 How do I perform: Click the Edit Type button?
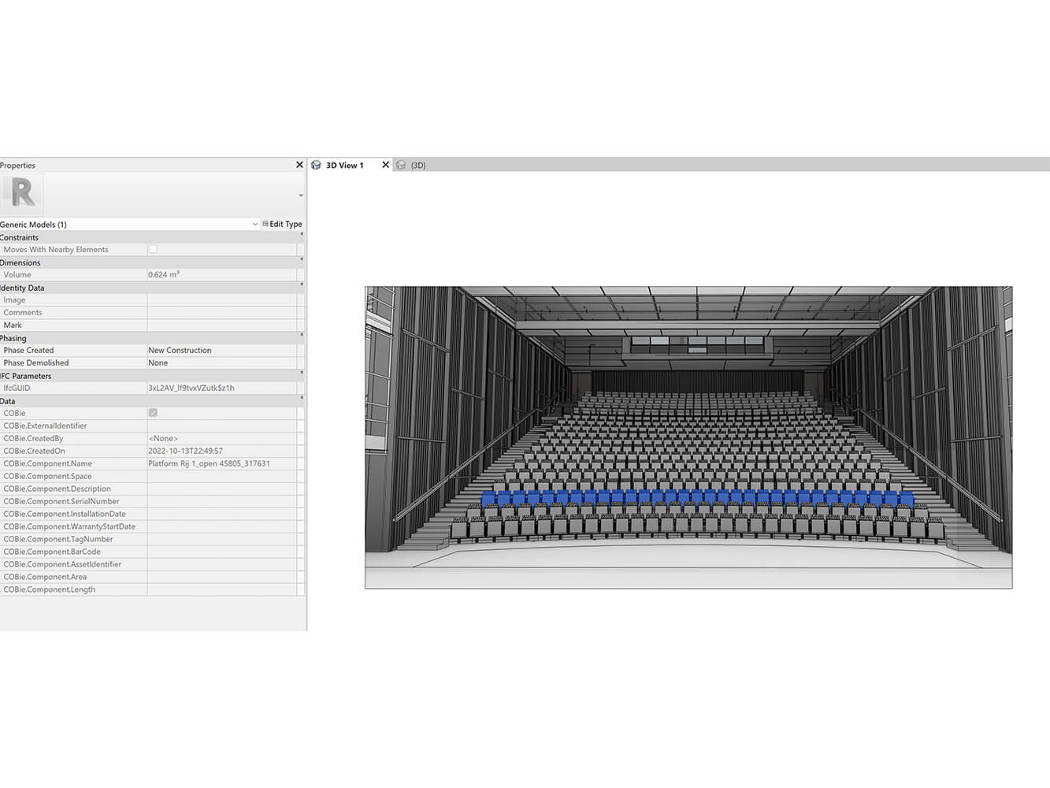tap(282, 225)
